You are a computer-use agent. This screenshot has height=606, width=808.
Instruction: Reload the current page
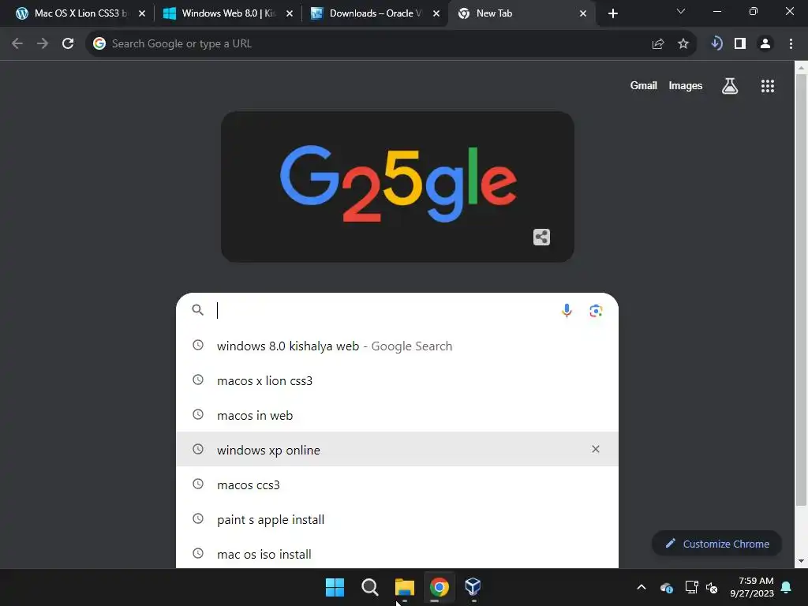click(x=68, y=44)
